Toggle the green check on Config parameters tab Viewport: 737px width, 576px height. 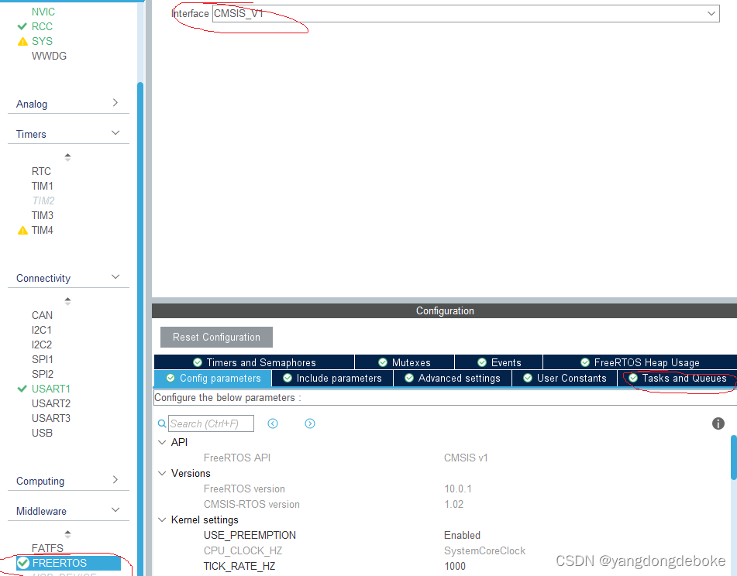point(171,378)
